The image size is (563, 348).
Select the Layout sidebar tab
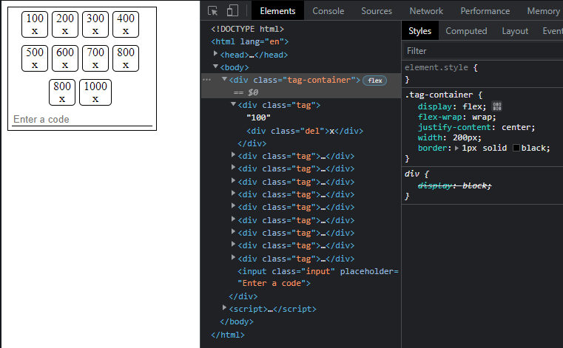pos(515,31)
